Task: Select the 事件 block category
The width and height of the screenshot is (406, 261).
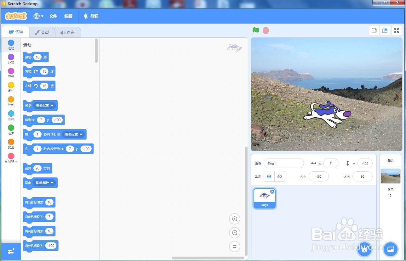Action: (11, 87)
